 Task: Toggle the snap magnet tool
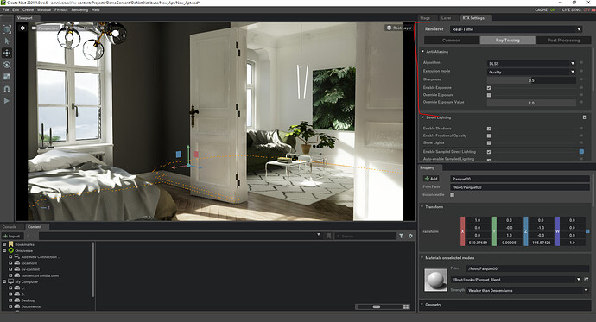(6, 89)
